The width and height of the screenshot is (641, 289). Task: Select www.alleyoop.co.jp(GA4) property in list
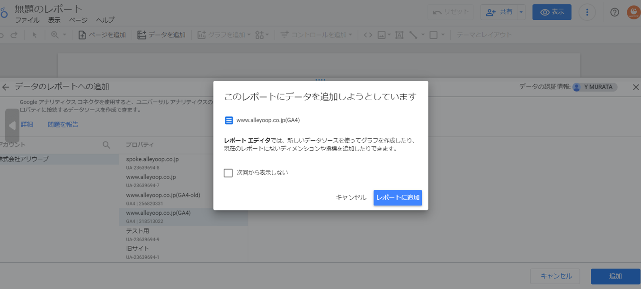[183, 217]
